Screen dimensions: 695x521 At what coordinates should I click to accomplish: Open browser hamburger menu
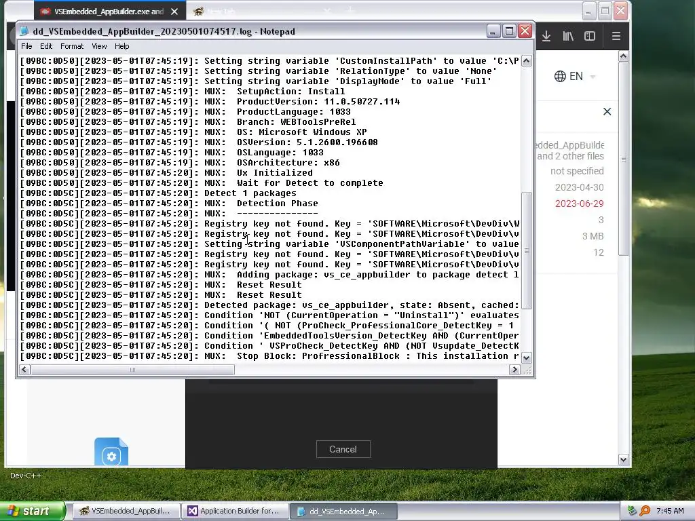pos(616,37)
